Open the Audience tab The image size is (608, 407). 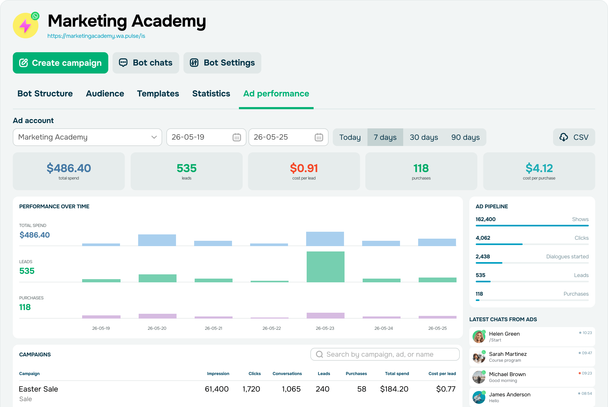click(105, 94)
